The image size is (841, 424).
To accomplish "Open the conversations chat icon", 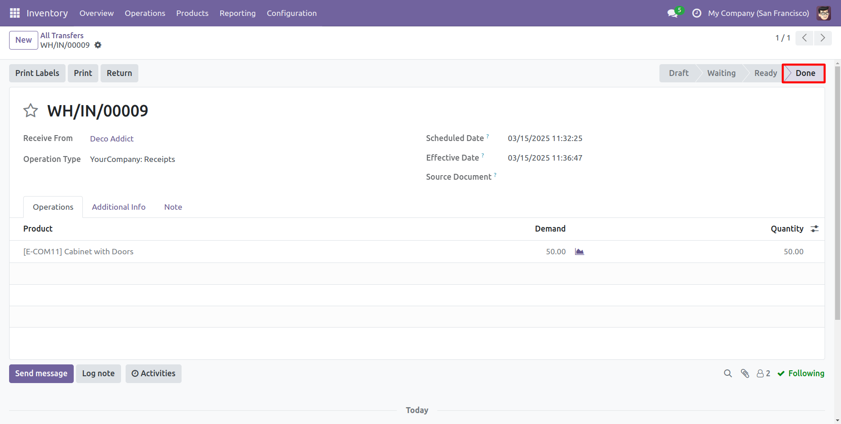I will pos(673,13).
